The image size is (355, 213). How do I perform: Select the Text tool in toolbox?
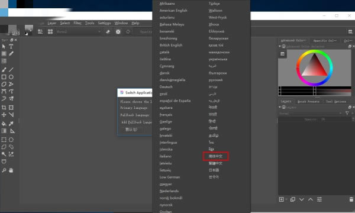[11, 47]
